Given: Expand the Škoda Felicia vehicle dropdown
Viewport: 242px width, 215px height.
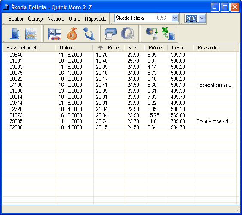Looking at the screenshot, I should click(x=175, y=18).
